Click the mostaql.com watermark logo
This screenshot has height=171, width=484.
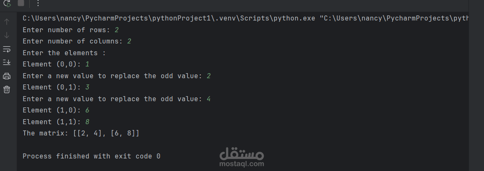pyautogui.click(x=242, y=157)
